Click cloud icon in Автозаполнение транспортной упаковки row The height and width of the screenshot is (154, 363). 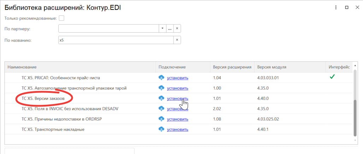click(161, 88)
